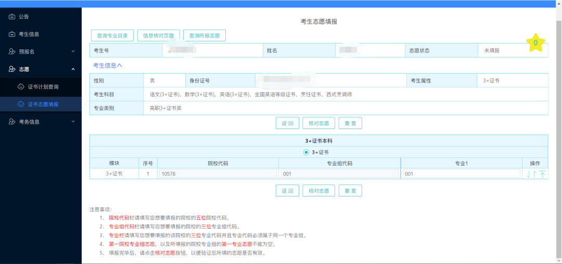
Task: Click the 志愿 sidebar icon
Action: coord(12,69)
